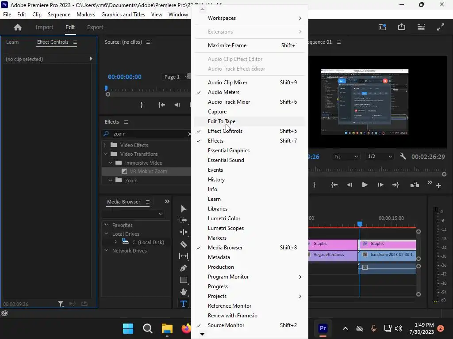Click the timeline playhead marker
Viewport: 453px width, 339px height.
tap(360, 224)
